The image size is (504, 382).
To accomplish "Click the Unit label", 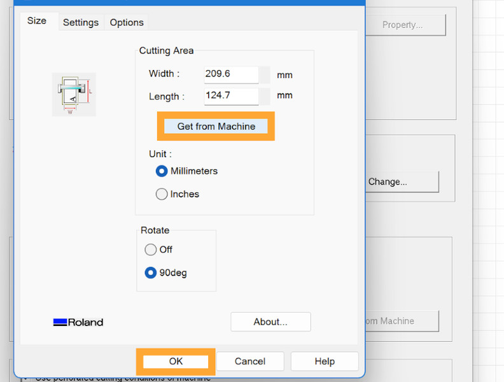I will (x=160, y=153).
